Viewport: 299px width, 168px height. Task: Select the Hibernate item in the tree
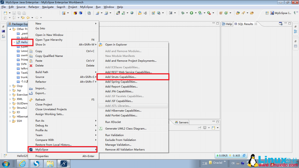point(20,117)
